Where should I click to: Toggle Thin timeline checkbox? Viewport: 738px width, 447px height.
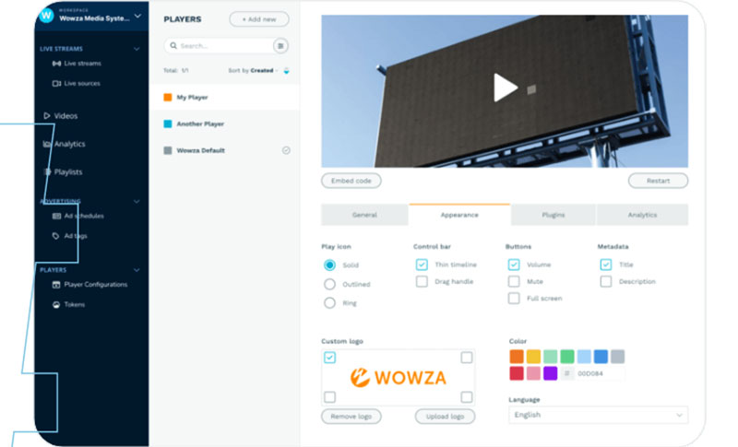422,265
